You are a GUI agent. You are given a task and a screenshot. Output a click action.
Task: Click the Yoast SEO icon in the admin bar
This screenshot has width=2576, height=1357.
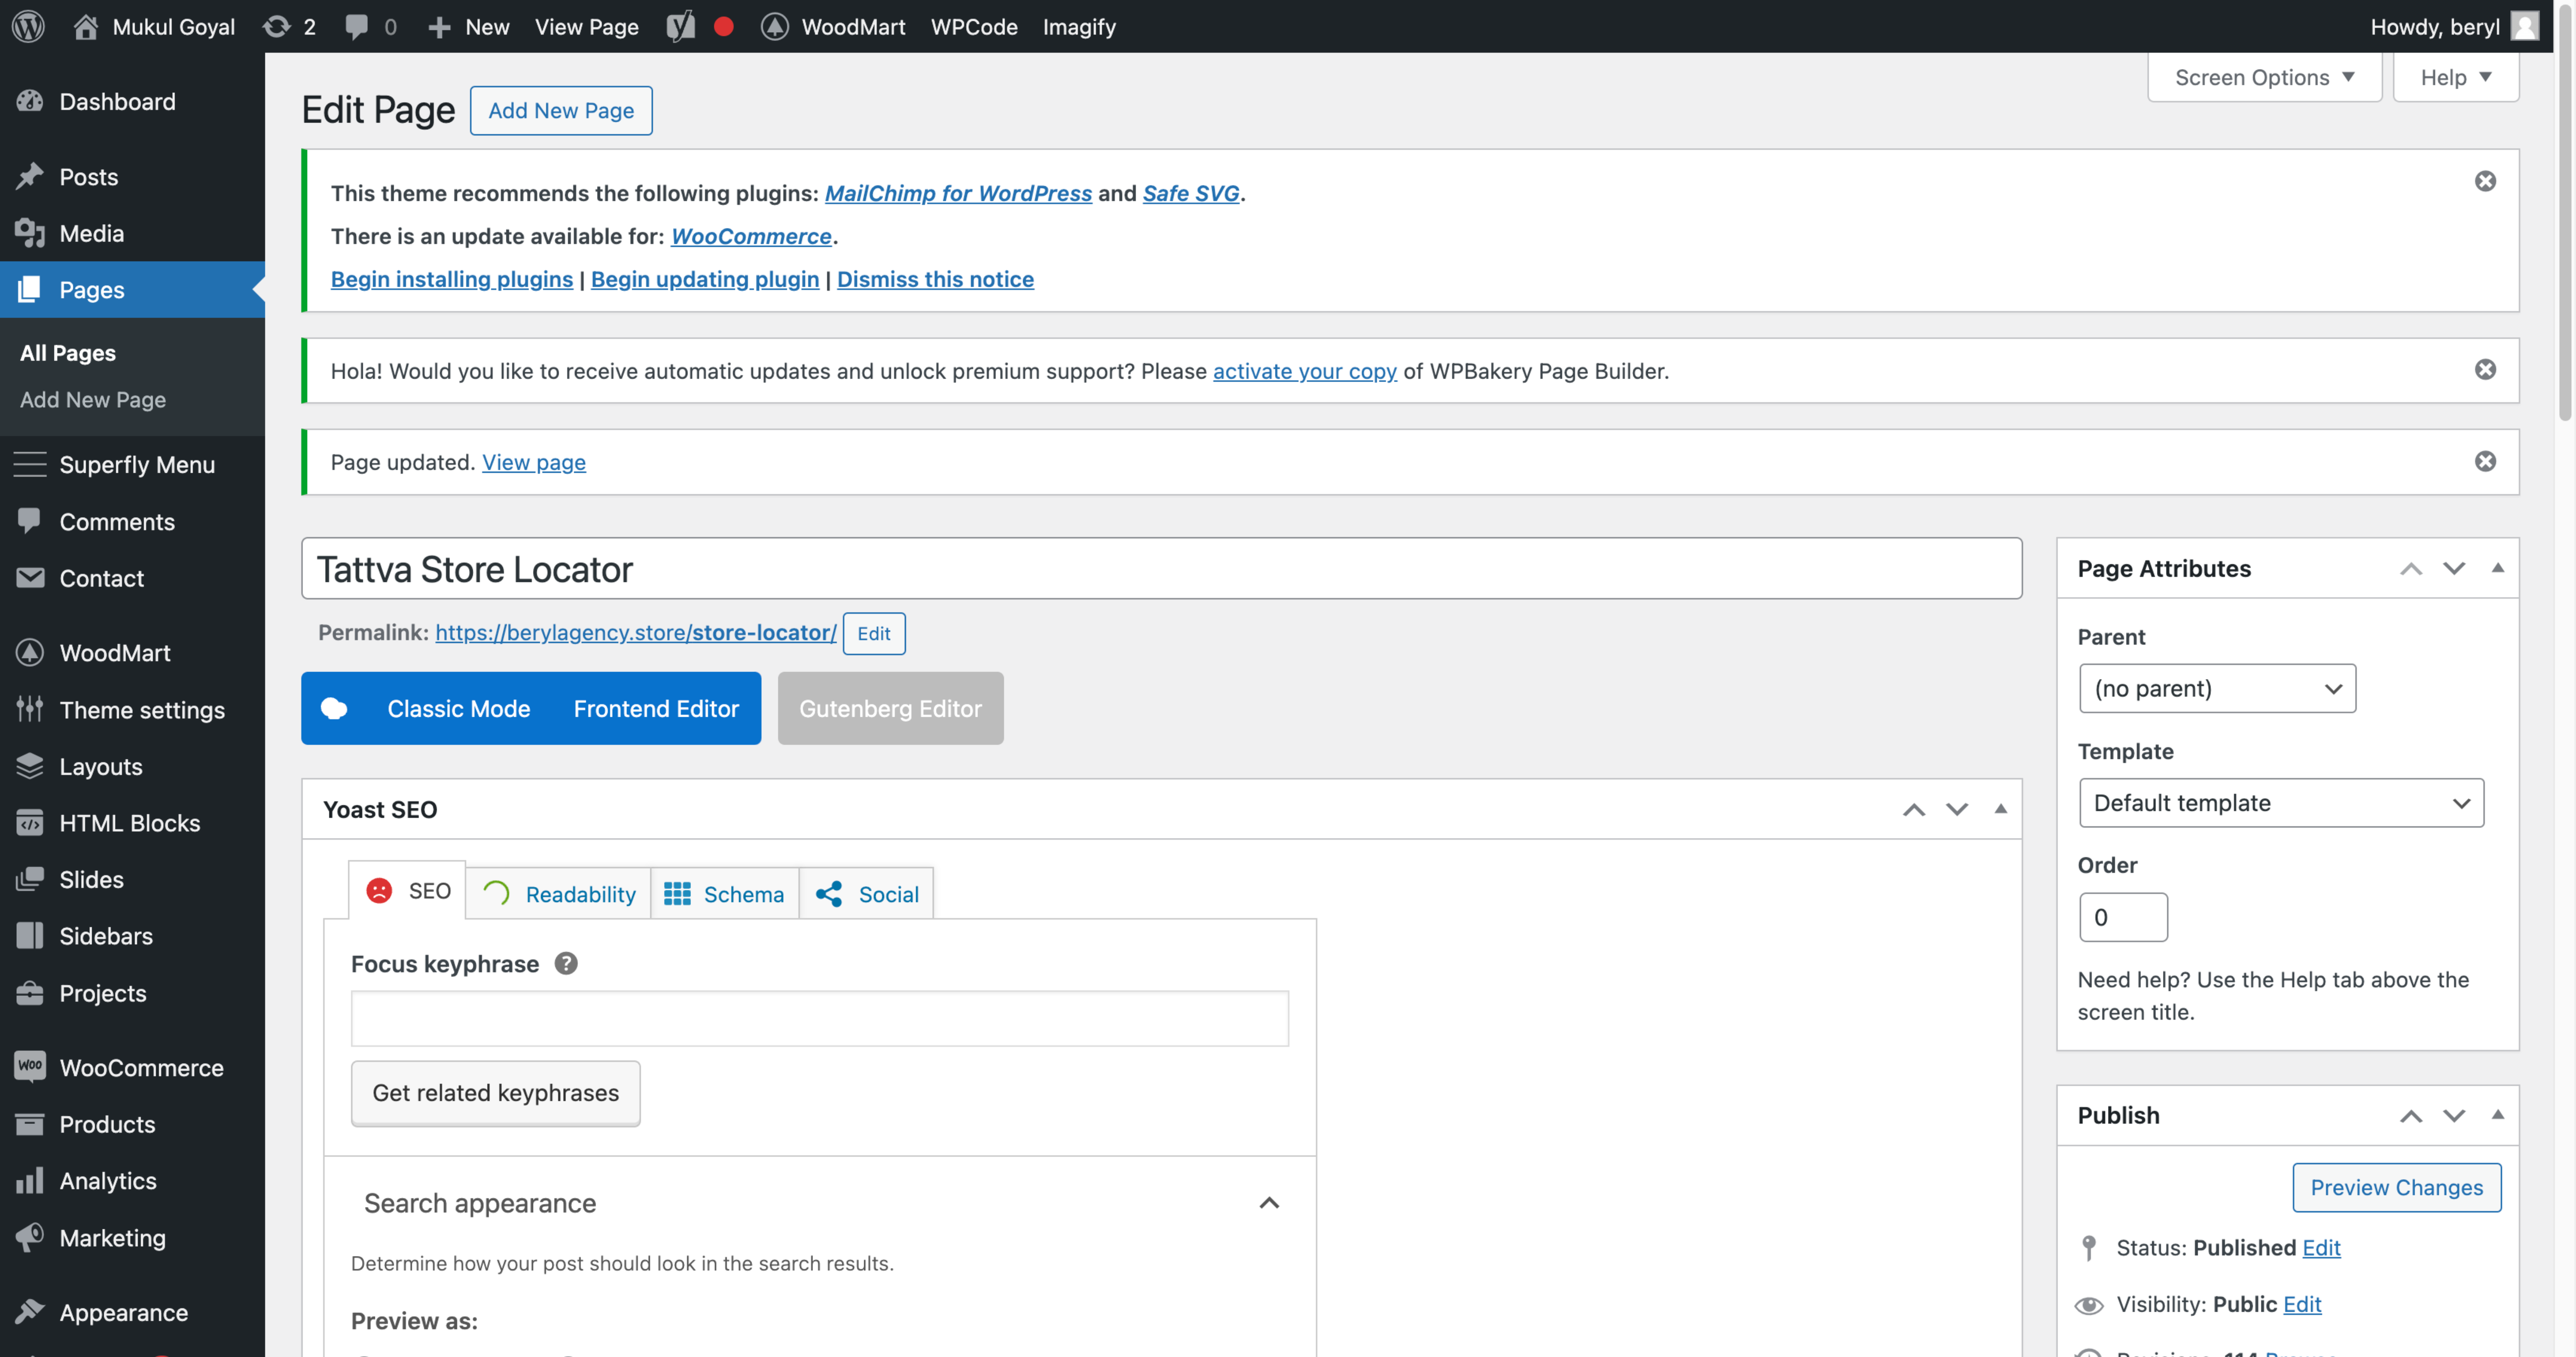[x=681, y=26]
